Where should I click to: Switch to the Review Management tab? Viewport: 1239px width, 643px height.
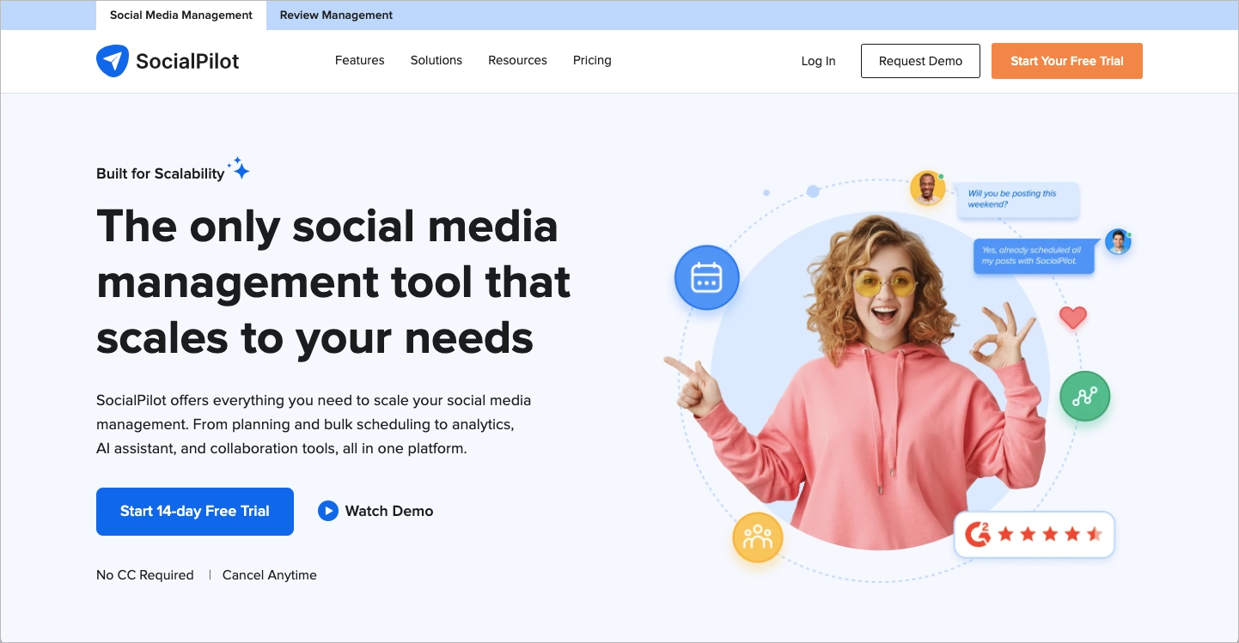336,15
